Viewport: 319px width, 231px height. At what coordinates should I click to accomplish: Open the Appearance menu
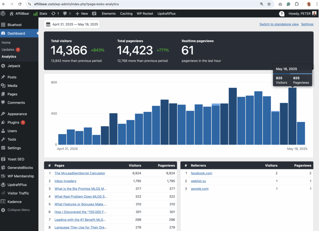tap(19, 114)
